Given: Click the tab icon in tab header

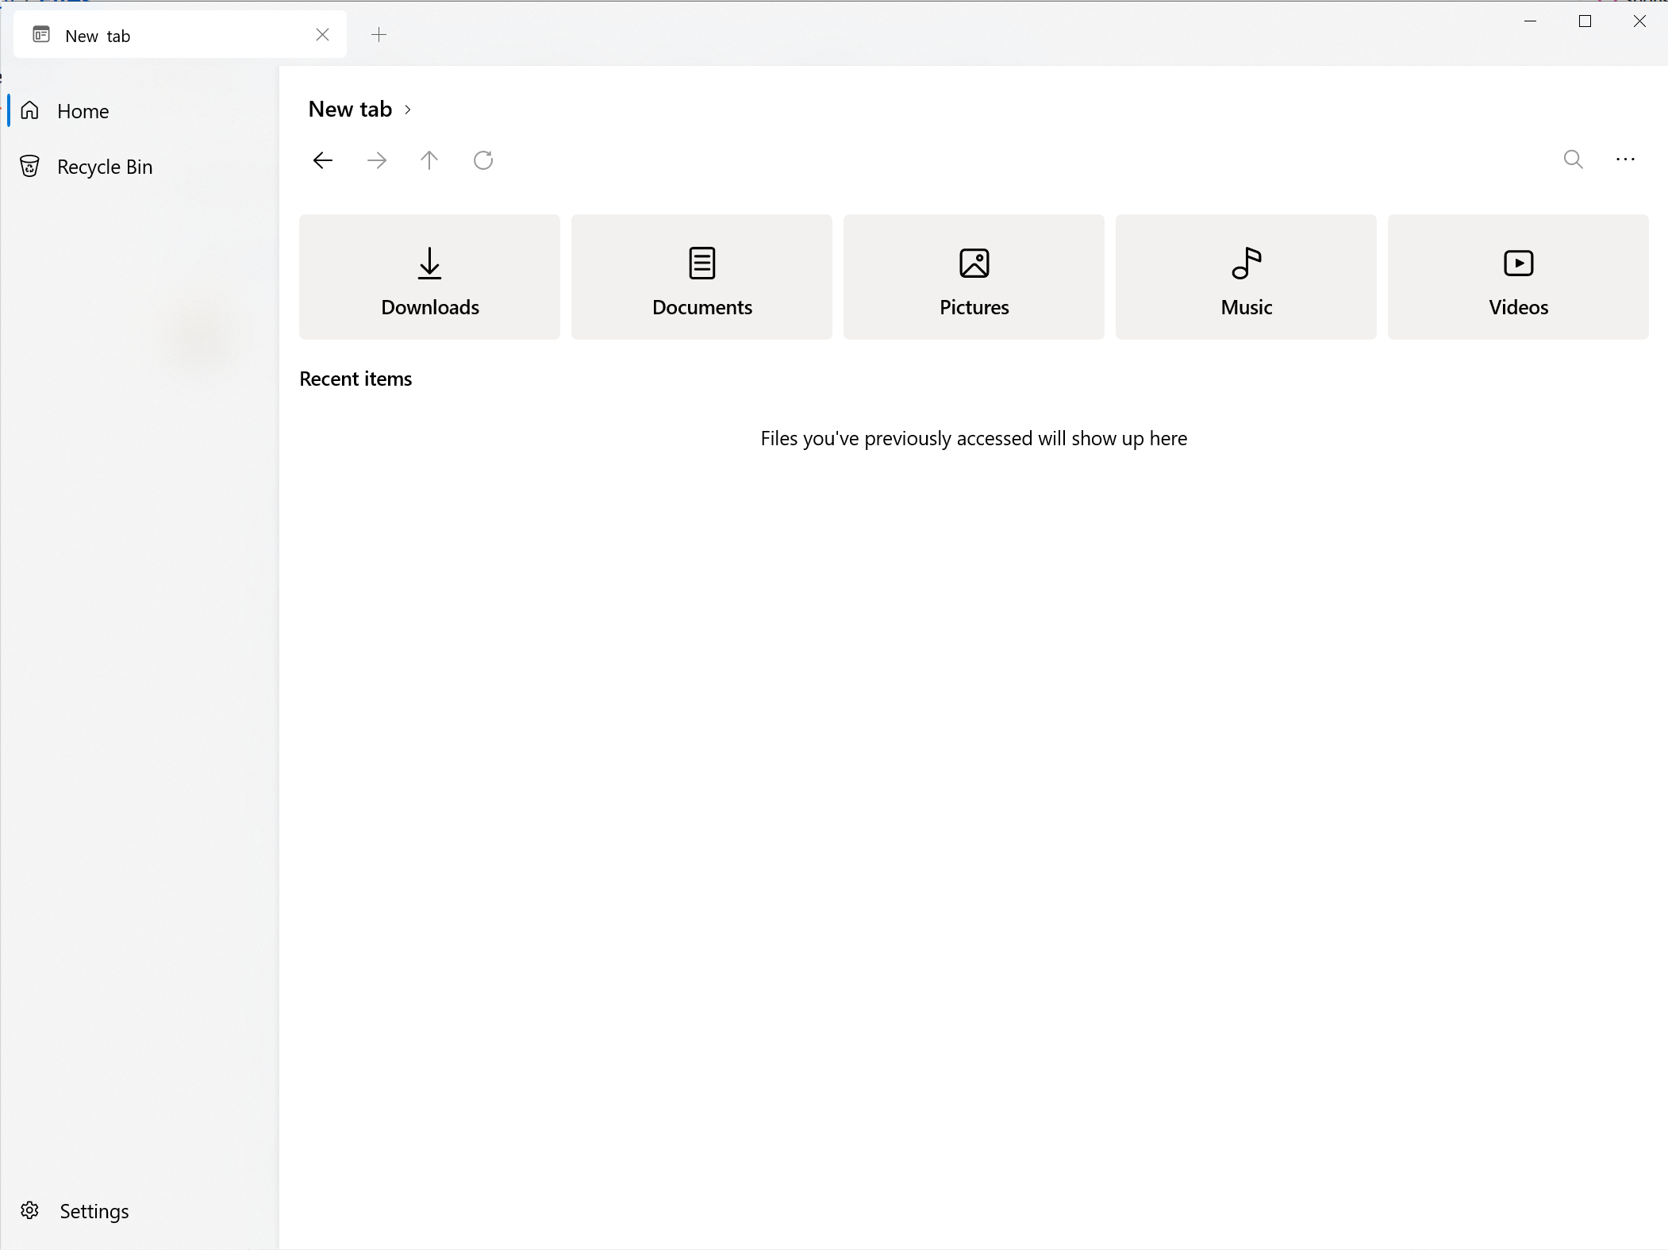Looking at the screenshot, I should 41,35.
